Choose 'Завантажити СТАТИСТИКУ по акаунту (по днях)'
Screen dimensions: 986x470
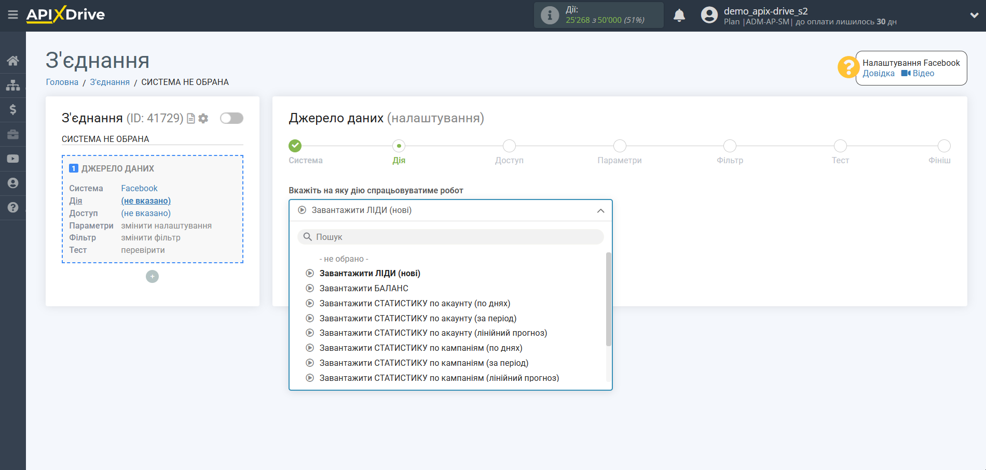coord(414,303)
